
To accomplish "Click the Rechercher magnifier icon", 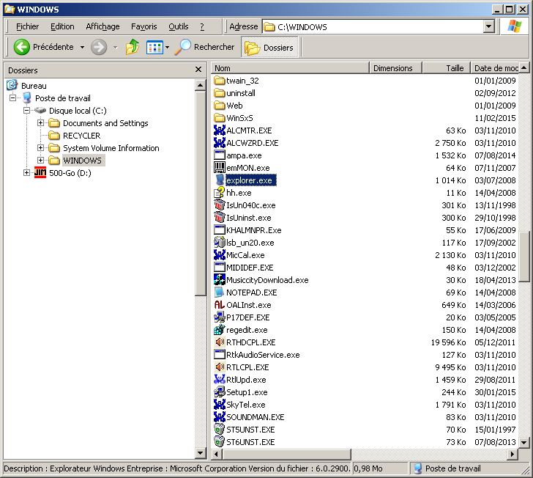I will coord(182,47).
